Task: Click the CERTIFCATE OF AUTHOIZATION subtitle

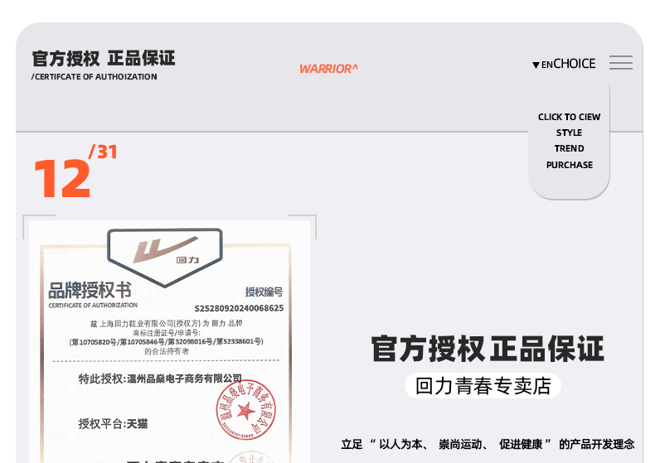Action: (95, 77)
